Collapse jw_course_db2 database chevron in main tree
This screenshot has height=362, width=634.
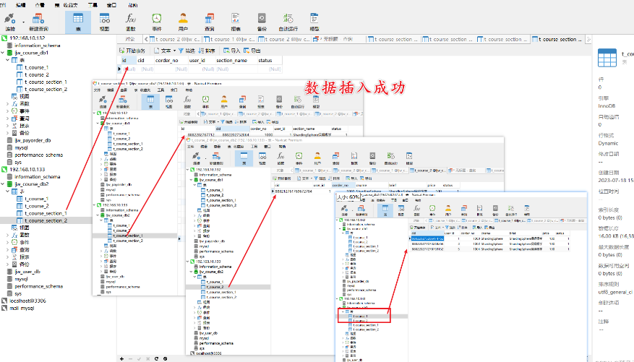point(3,184)
